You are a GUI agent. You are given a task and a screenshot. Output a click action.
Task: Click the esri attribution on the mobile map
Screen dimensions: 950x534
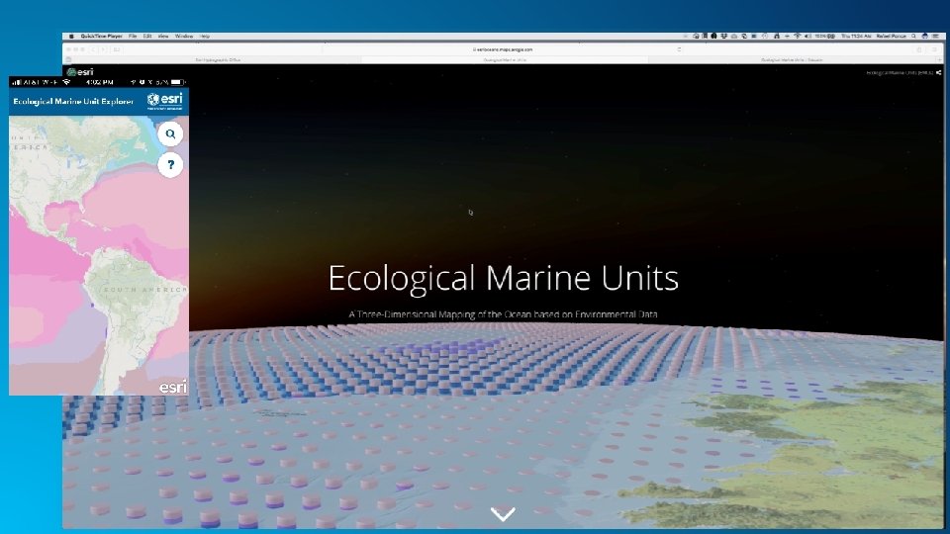coord(172,387)
